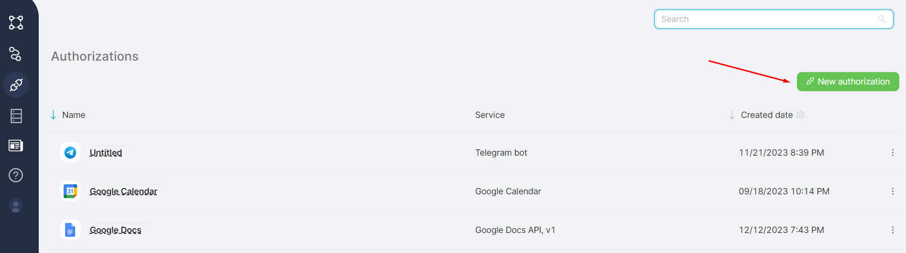Open three-dot menu for Google Calendar row

click(x=893, y=191)
